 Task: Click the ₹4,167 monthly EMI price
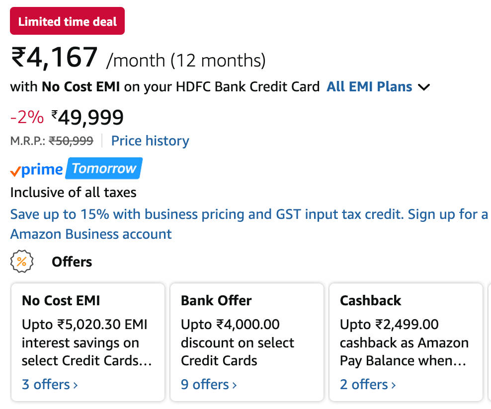(55, 58)
